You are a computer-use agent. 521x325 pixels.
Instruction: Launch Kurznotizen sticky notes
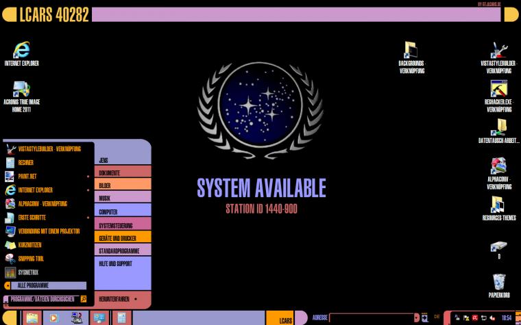tap(49, 245)
